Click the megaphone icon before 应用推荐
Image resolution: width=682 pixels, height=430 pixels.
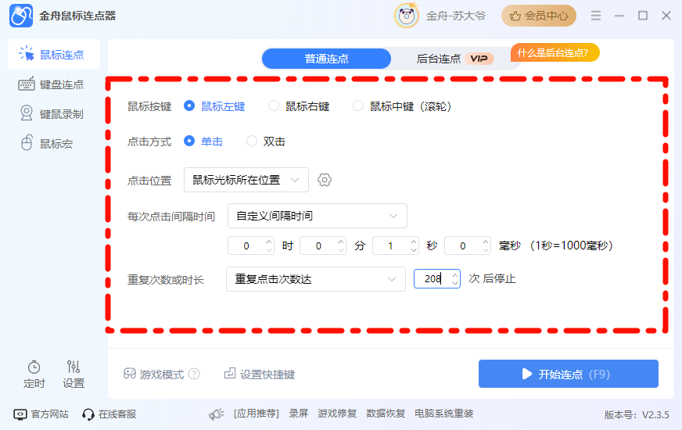tap(216, 414)
